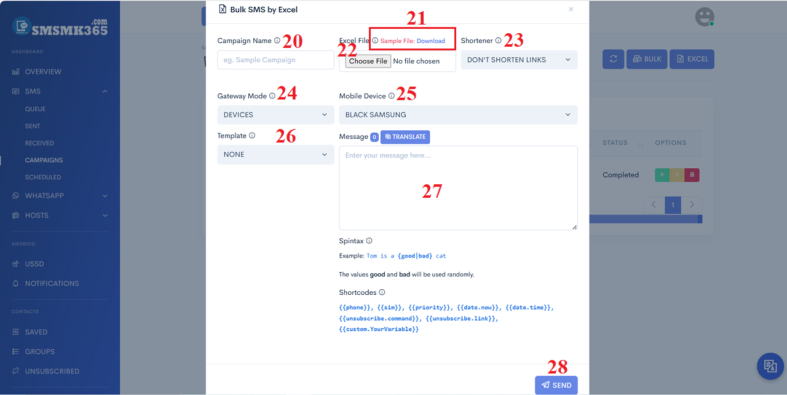Click the smiley user avatar icon
The height and width of the screenshot is (395, 787).
pos(705,17)
